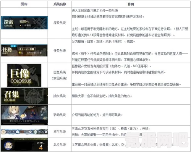This screenshot has height=152, width=191.
Task: Click the plus icon next to 1500 currency
Action: (46, 132)
